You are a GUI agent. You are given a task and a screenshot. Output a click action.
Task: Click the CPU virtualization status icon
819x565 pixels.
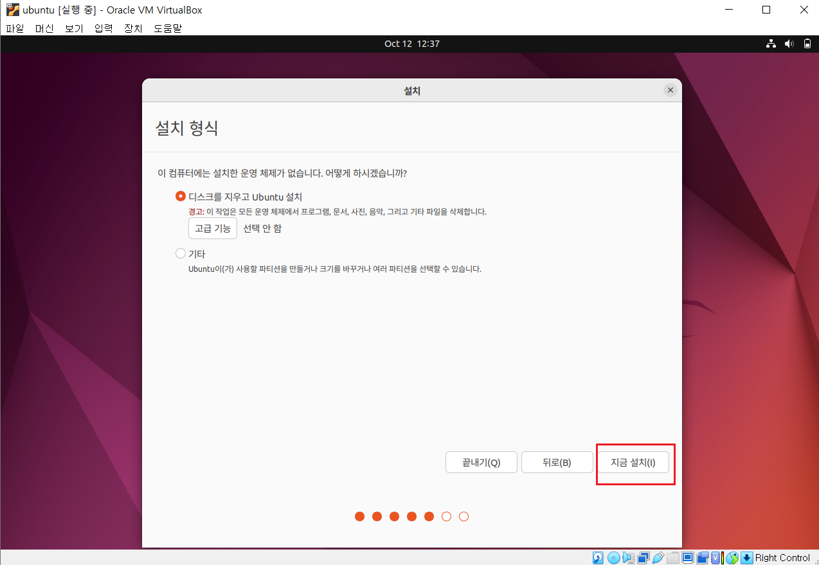point(717,557)
